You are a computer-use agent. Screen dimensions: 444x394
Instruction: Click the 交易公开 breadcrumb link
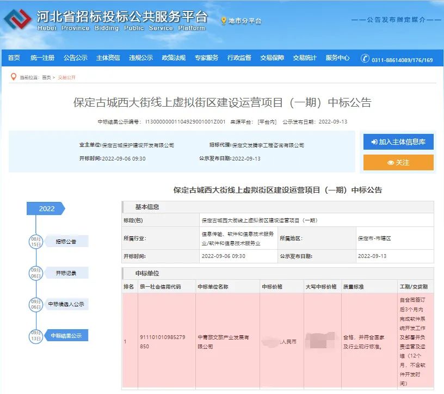pyautogui.click(x=67, y=77)
